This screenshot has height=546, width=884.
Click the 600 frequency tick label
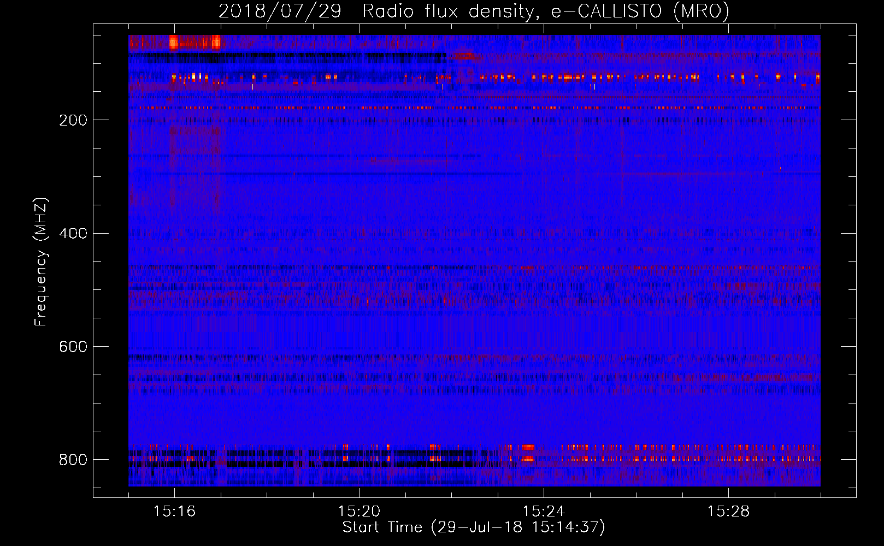tap(73, 347)
